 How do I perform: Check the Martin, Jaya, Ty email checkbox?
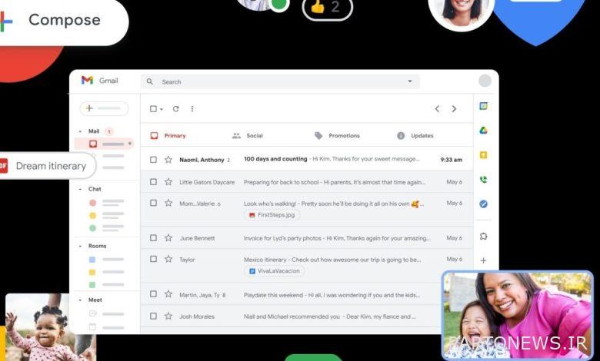pos(153,294)
